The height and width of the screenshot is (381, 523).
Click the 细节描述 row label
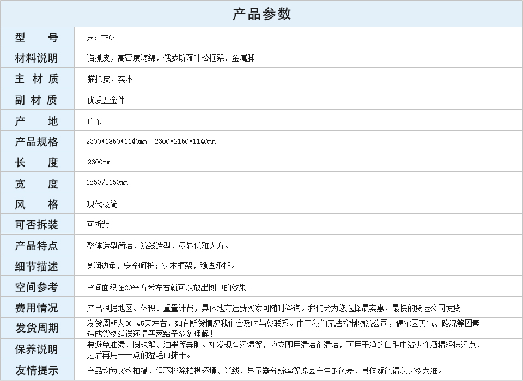click(37, 266)
